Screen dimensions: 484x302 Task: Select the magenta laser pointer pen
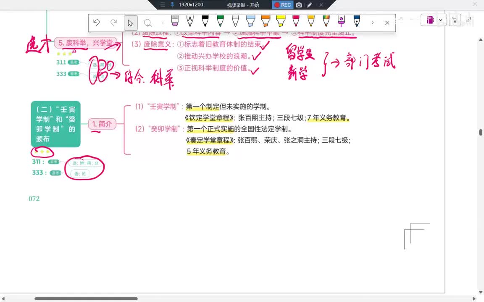coord(341,21)
